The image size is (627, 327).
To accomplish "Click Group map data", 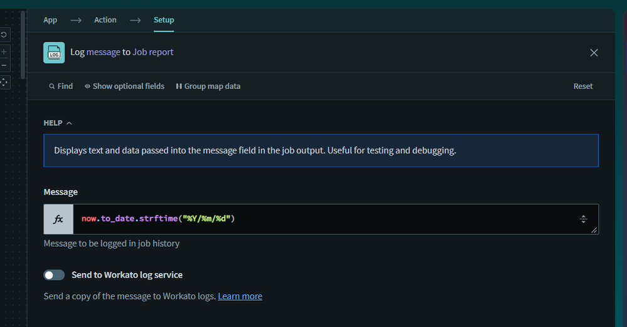I will 208,86.
